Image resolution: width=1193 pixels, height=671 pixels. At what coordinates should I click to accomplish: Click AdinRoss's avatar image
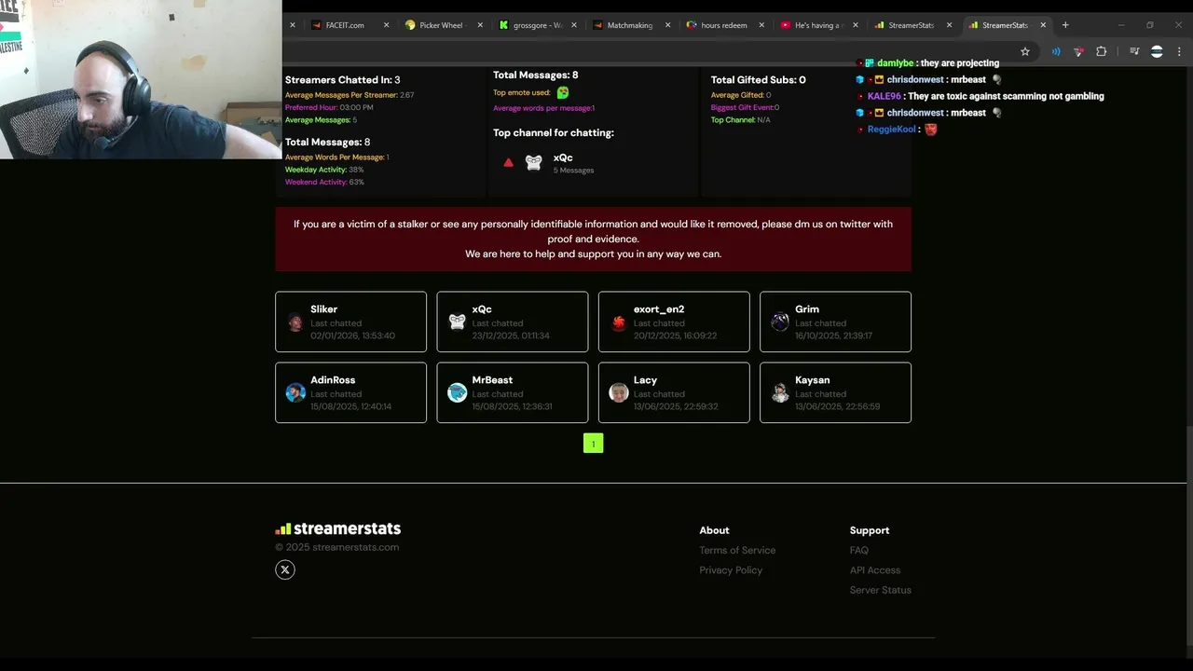pos(295,392)
